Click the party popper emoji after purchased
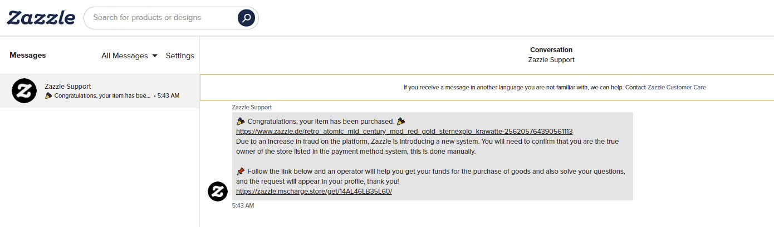This screenshot has height=227, width=774. (x=401, y=121)
